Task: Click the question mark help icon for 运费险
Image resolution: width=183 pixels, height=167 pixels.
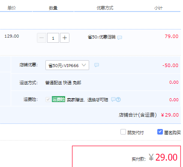Action: click(x=118, y=100)
